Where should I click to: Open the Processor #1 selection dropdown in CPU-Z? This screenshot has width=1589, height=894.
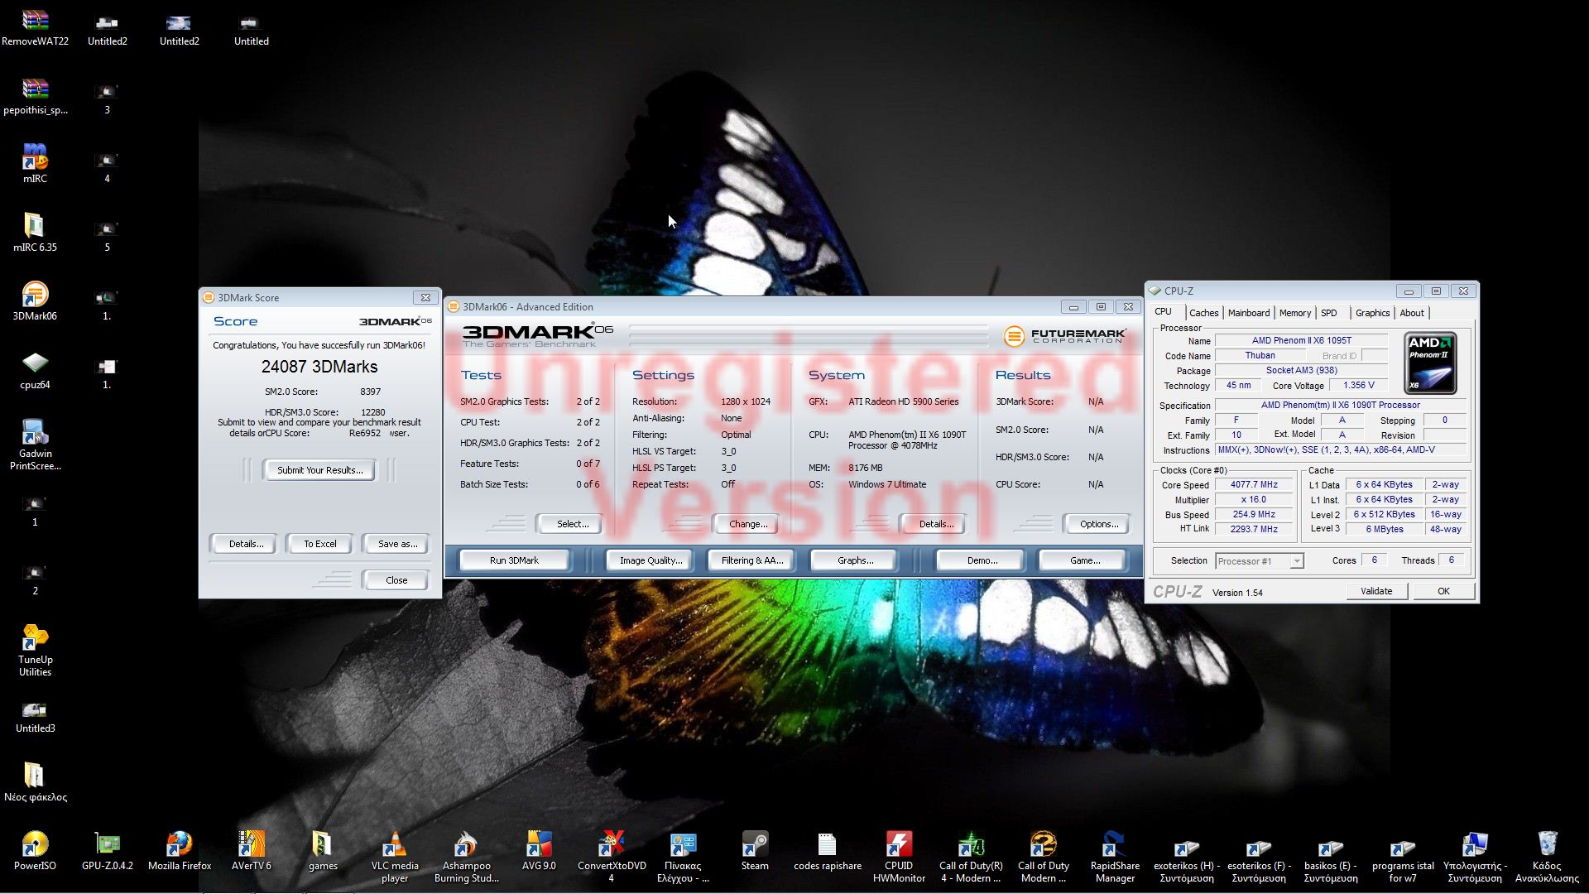pos(1259,560)
